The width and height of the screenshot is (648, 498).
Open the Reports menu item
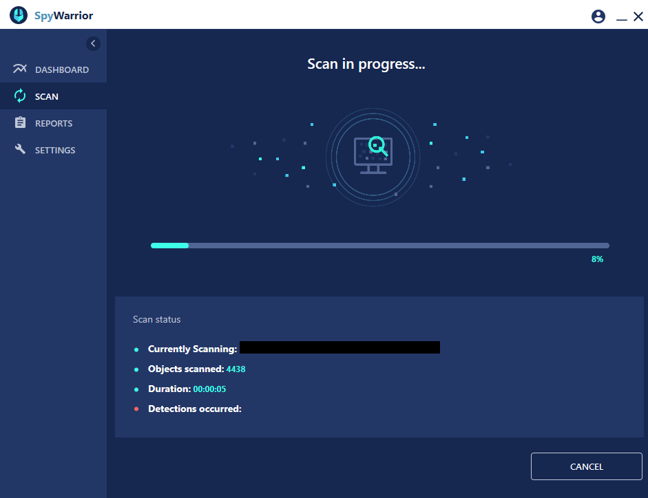(x=53, y=123)
